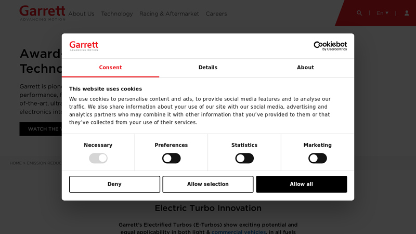Open the user account icon
Image resolution: width=416 pixels, height=234 pixels.
pyautogui.click(x=407, y=13)
